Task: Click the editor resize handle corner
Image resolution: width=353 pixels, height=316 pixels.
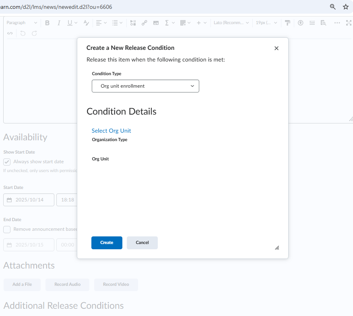Action: click(x=351, y=119)
